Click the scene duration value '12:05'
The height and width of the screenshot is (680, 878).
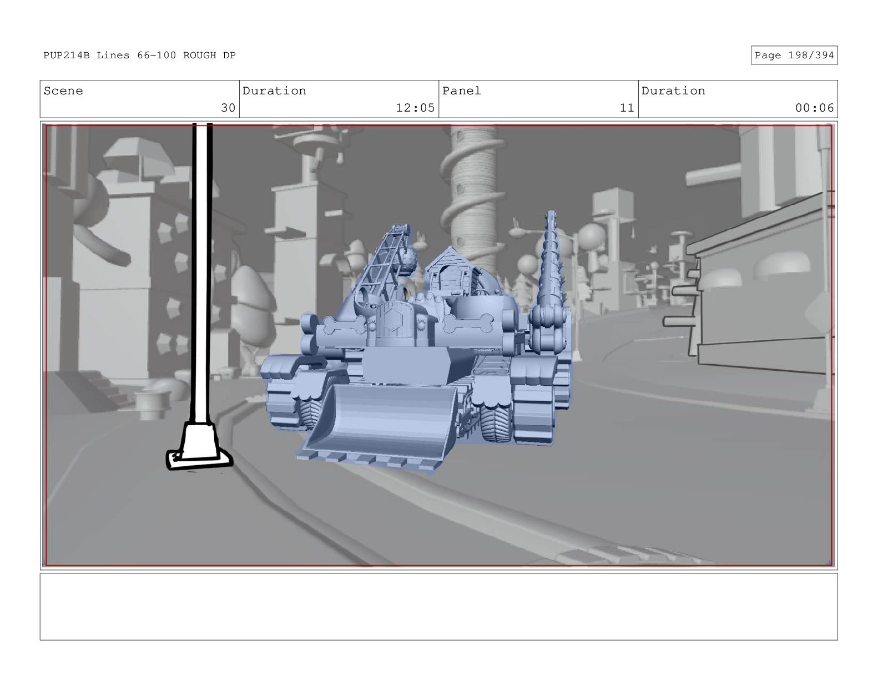tap(415, 108)
